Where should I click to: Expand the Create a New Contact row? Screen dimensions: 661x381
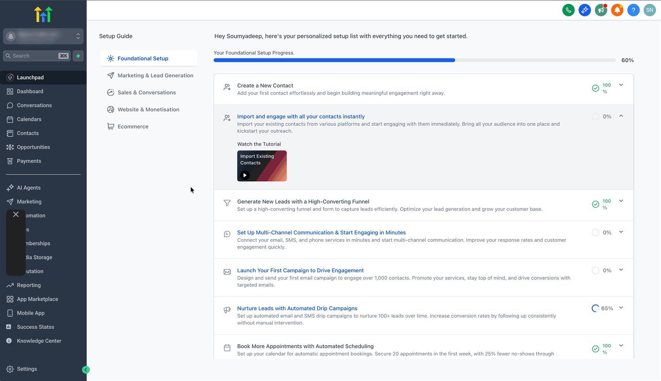[621, 85]
